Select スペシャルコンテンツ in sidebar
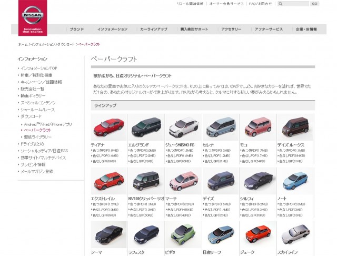This screenshot has width=337, height=256. [38, 103]
